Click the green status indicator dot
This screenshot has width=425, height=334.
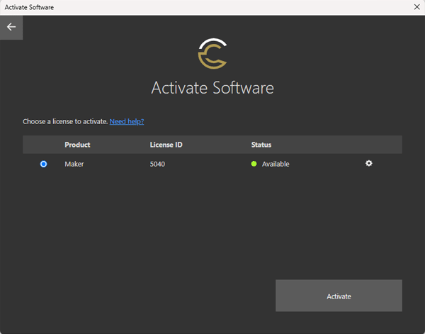pyautogui.click(x=254, y=164)
